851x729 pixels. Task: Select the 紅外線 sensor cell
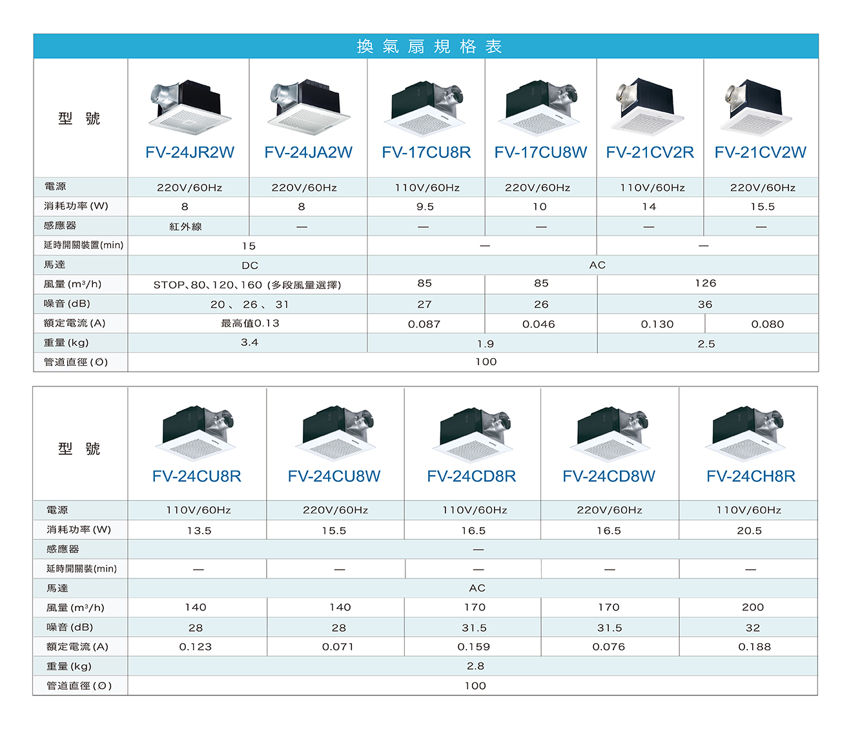click(x=185, y=226)
